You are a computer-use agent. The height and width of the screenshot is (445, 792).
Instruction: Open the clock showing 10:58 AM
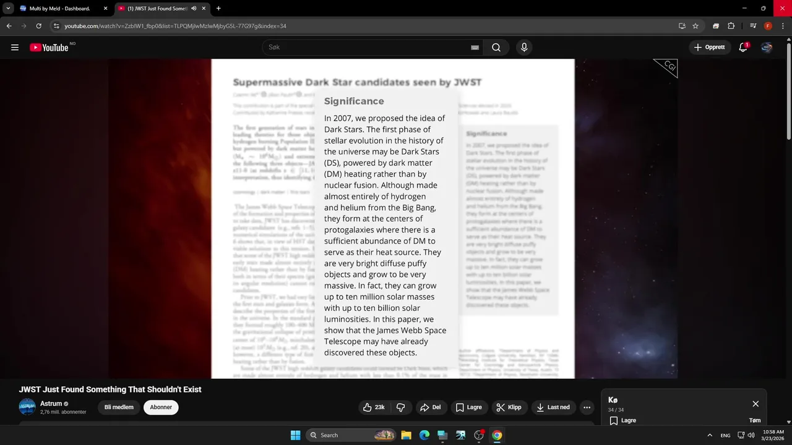click(773, 435)
